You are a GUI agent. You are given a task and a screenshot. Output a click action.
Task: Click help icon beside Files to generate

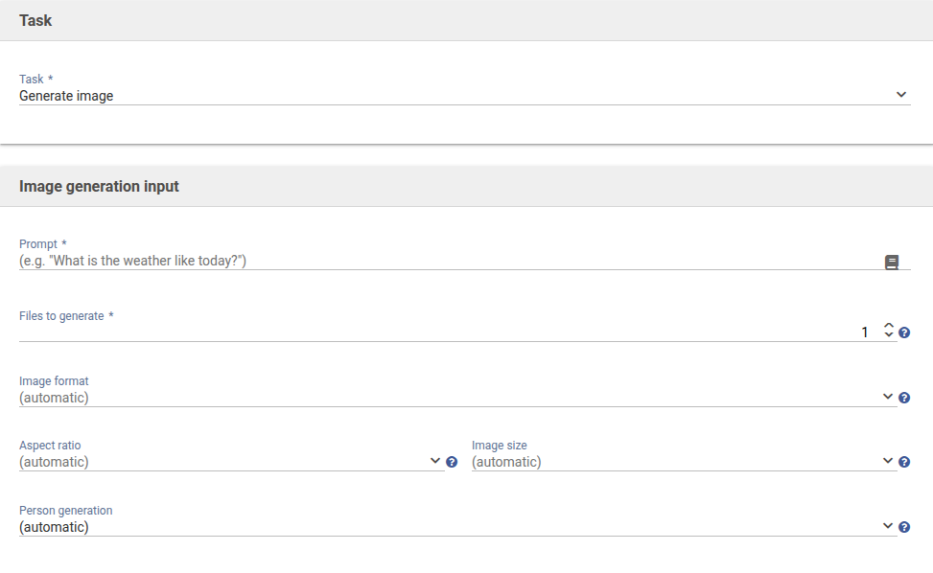coord(904,333)
